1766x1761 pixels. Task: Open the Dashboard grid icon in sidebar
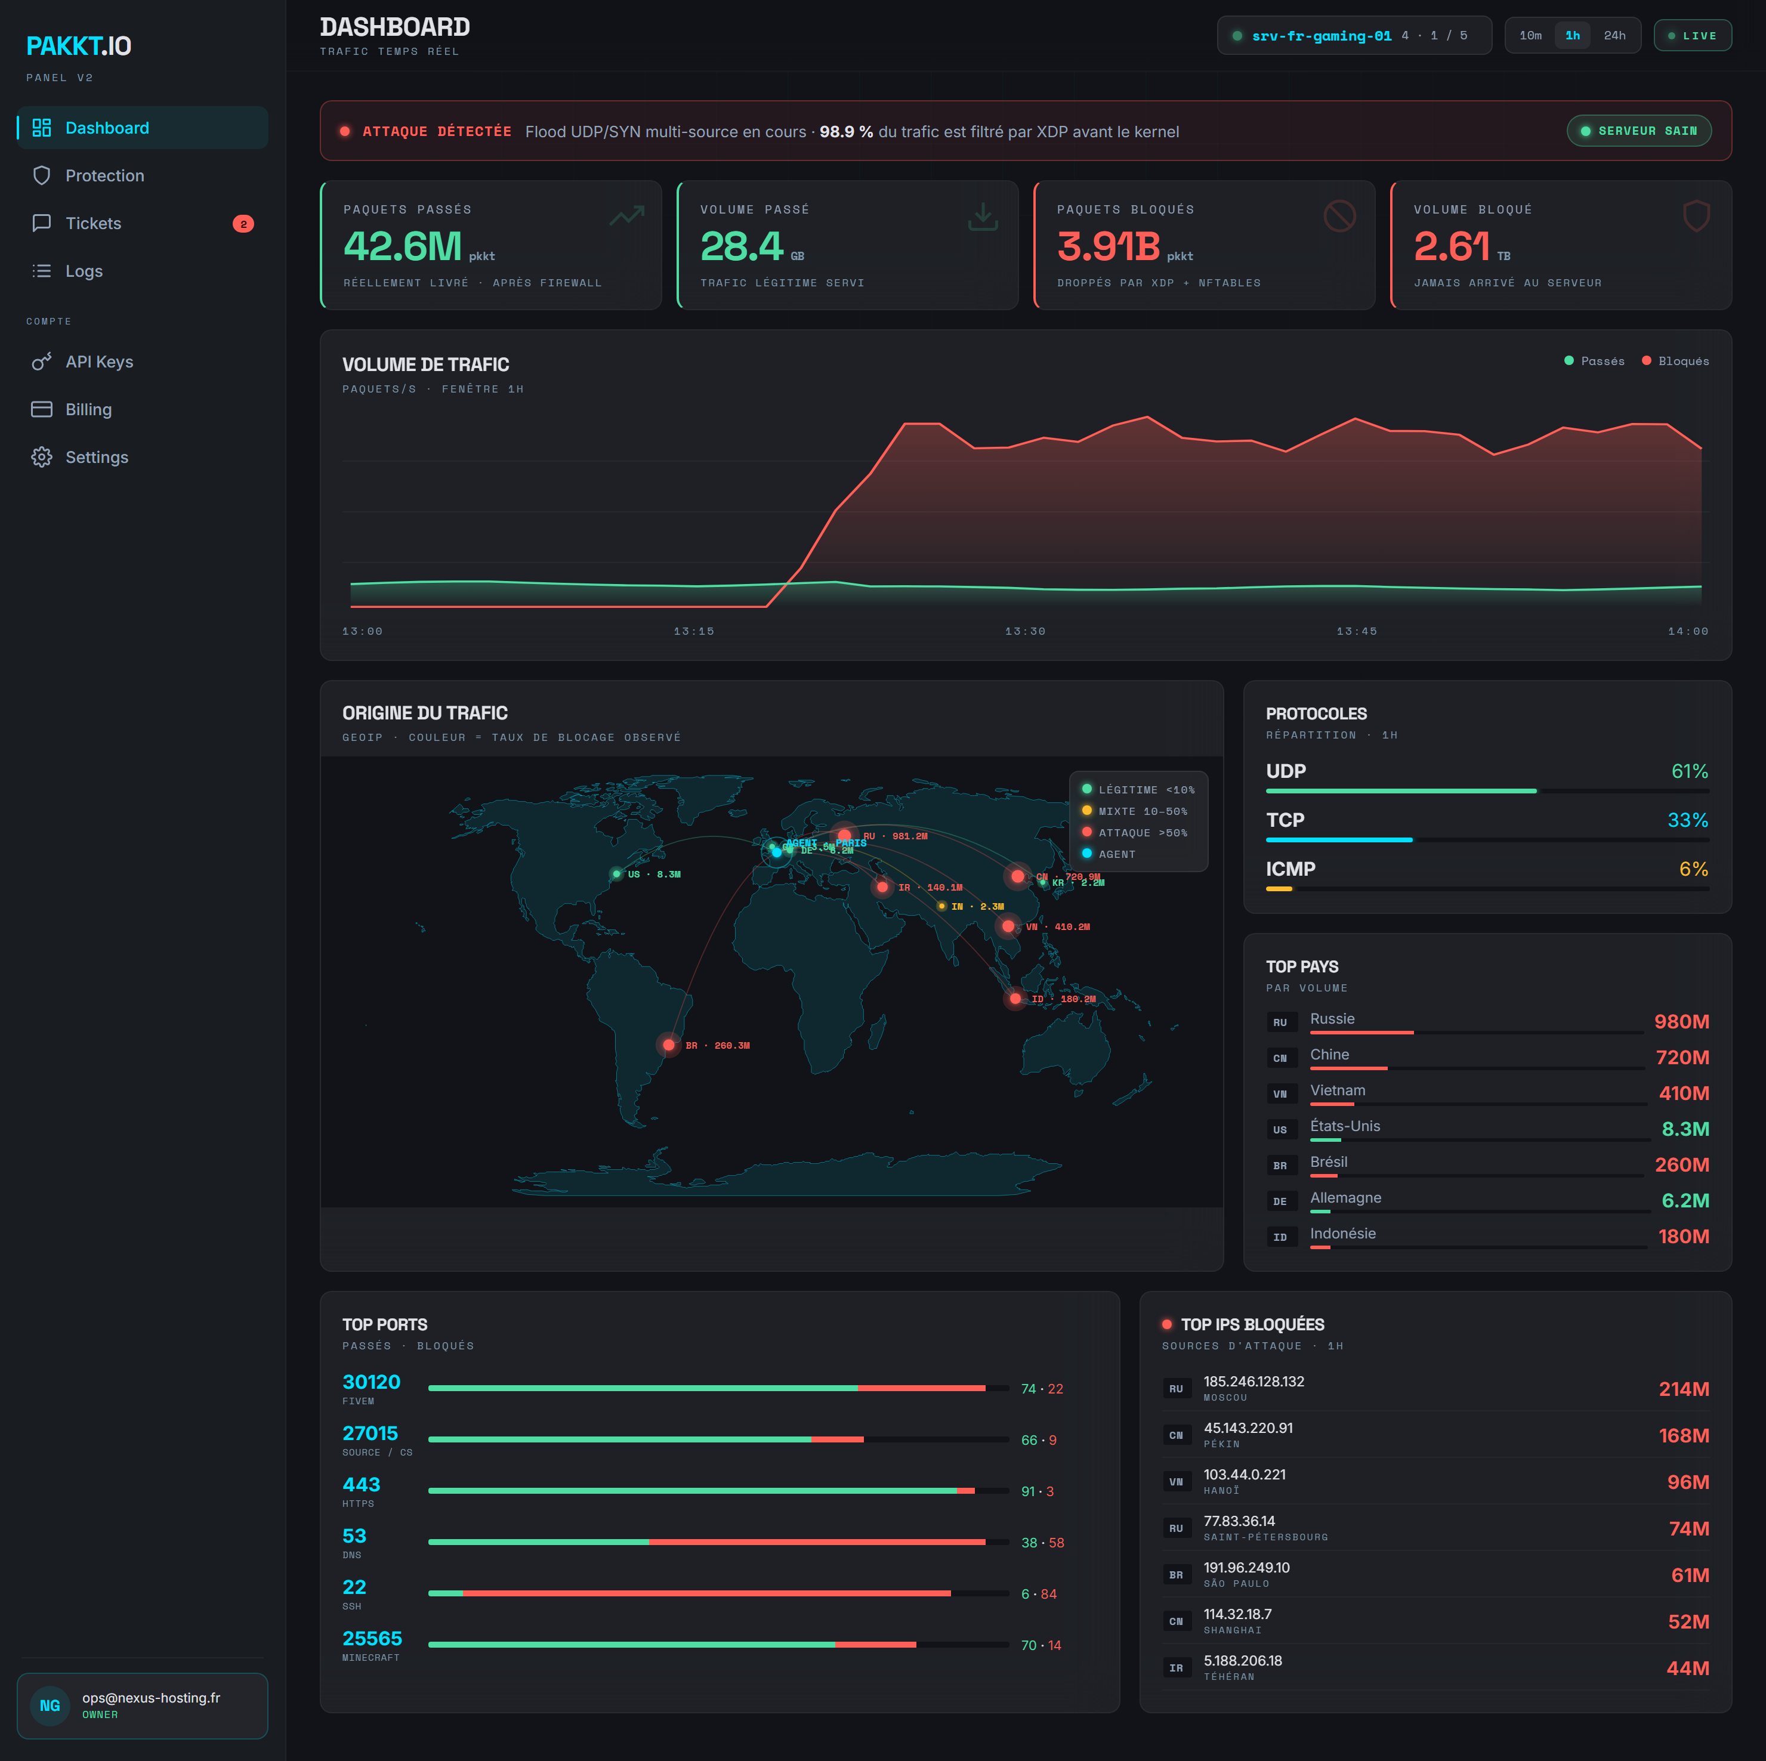pos(42,128)
